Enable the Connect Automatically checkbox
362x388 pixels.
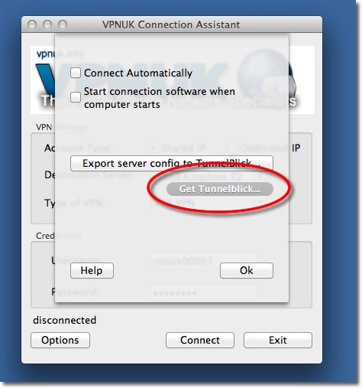tap(76, 73)
